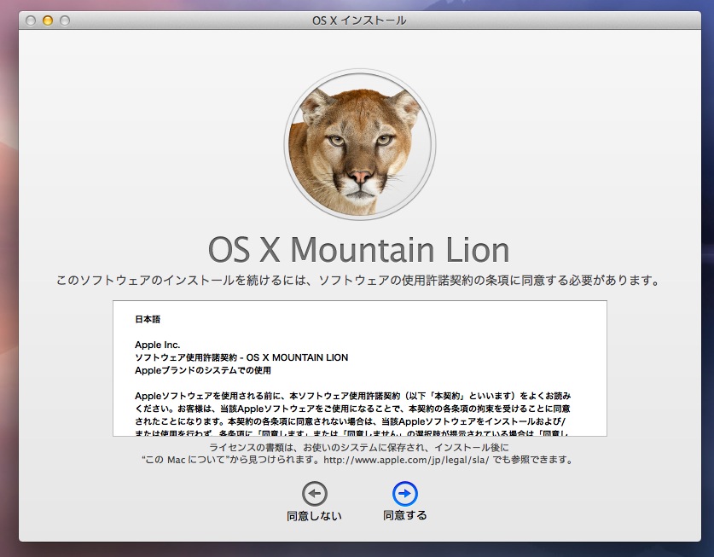The height and width of the screenshot is (557, 714).
Task: Click the OS X インストール window title
Action: pos(359,20)
